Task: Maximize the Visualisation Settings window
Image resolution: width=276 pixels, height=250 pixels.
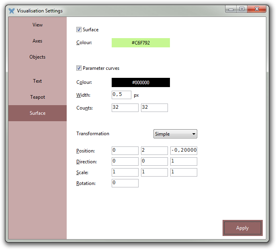Action: point(242,9)
